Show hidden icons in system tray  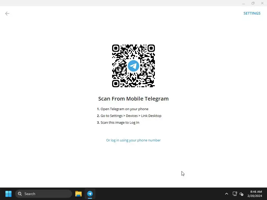pyautogui.click(x=227, y=194)
